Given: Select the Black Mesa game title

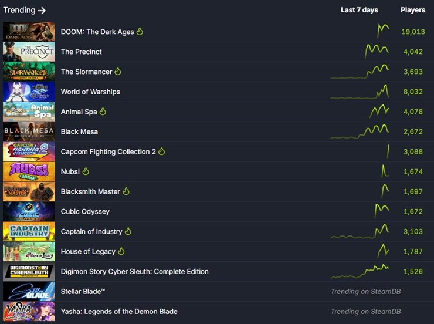Looking at the screenshot, I should click(79, 131).
